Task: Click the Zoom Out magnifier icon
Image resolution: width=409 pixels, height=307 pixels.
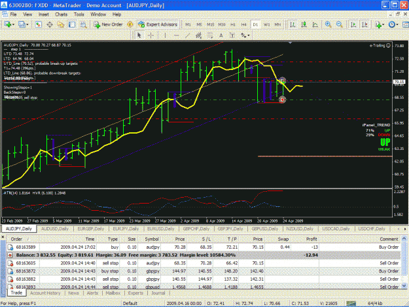Action: click(340, 24)
